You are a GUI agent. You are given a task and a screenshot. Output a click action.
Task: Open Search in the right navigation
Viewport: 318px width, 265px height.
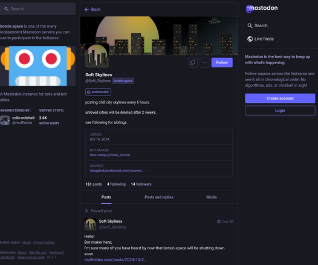[258, 25]
